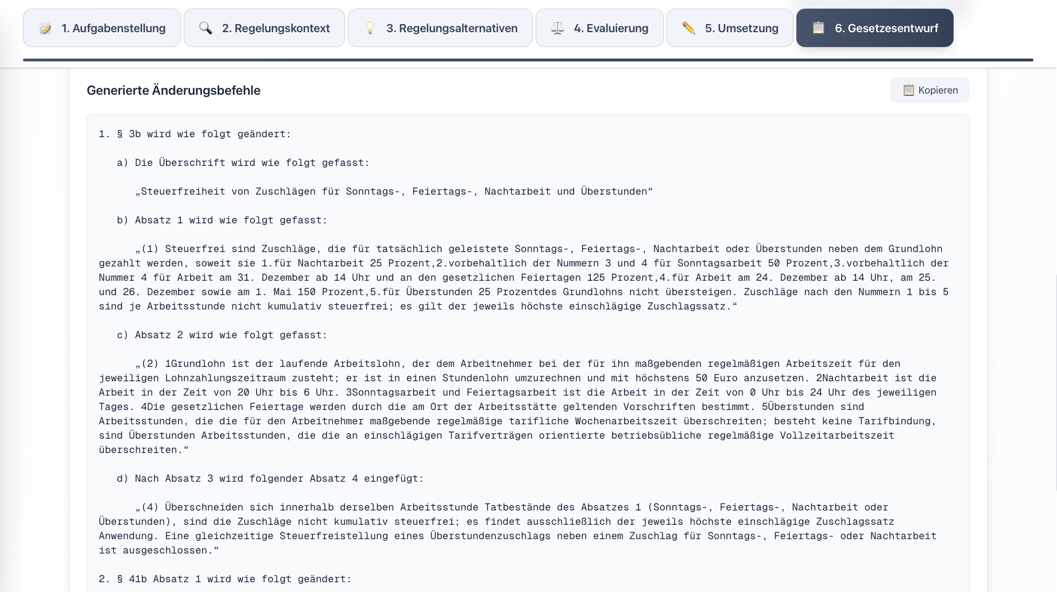
Task: Click the magnifying glass icon on Regelungskontext tab
Action: [x=205, y=28]
